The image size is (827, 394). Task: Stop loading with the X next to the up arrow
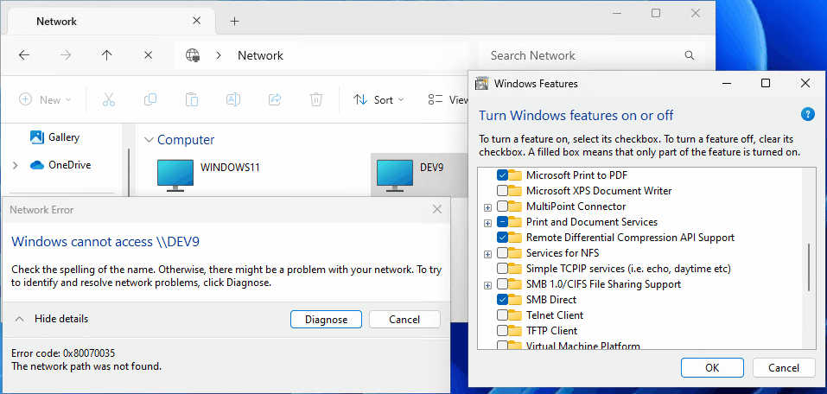(149, 55)
